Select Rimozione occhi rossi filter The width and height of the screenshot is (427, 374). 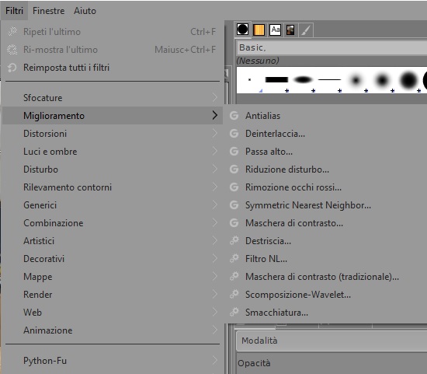(x=326, y=187)
